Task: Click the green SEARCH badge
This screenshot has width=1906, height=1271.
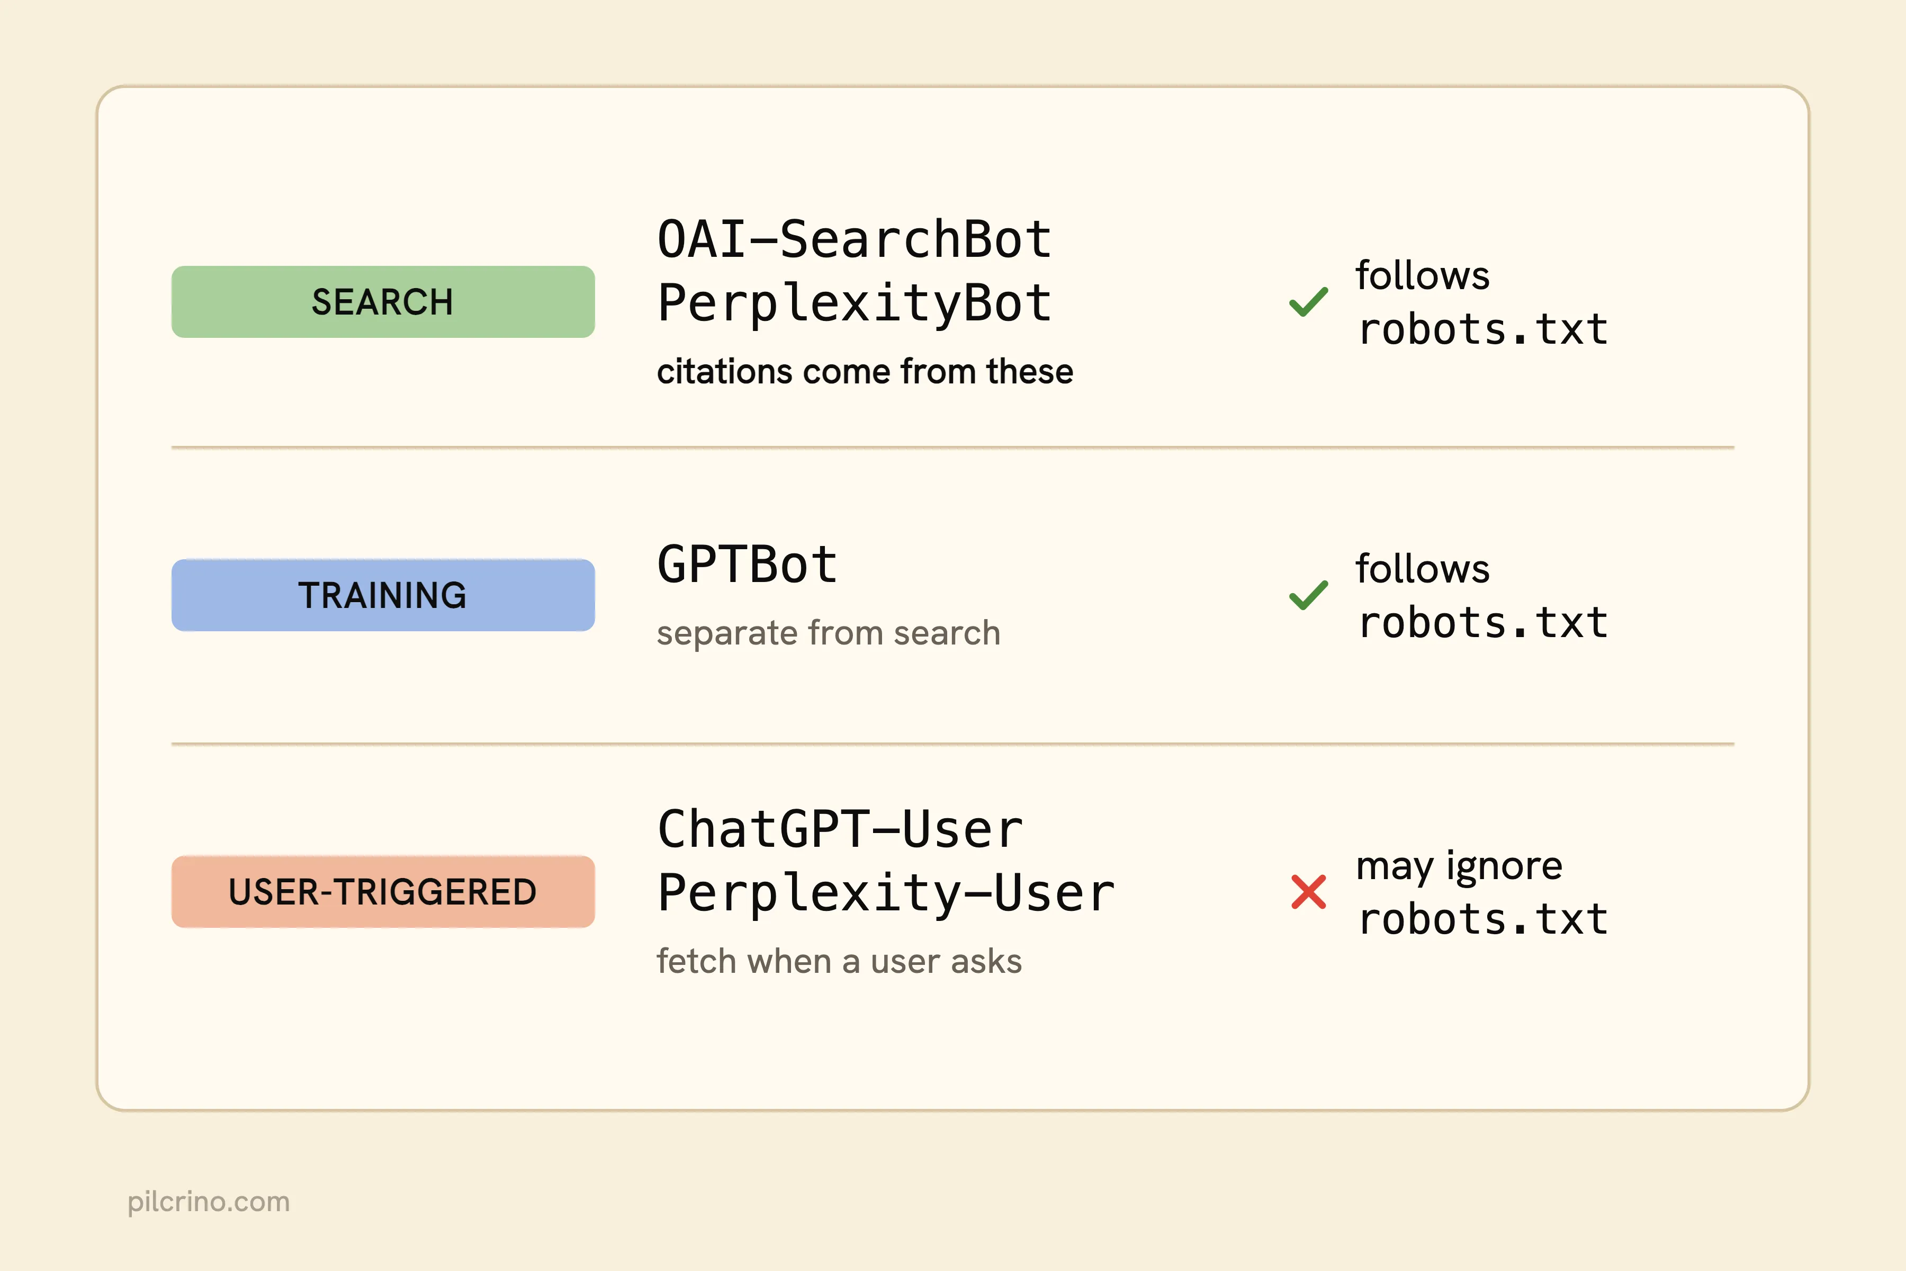Action: (382, 301)
